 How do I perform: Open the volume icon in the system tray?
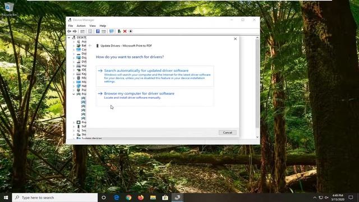pos(326,198)
